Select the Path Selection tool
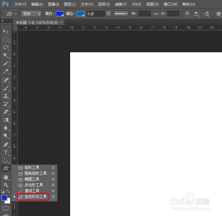Image resolution: width=222 pixels, height=216 pixels. [6, 160]
